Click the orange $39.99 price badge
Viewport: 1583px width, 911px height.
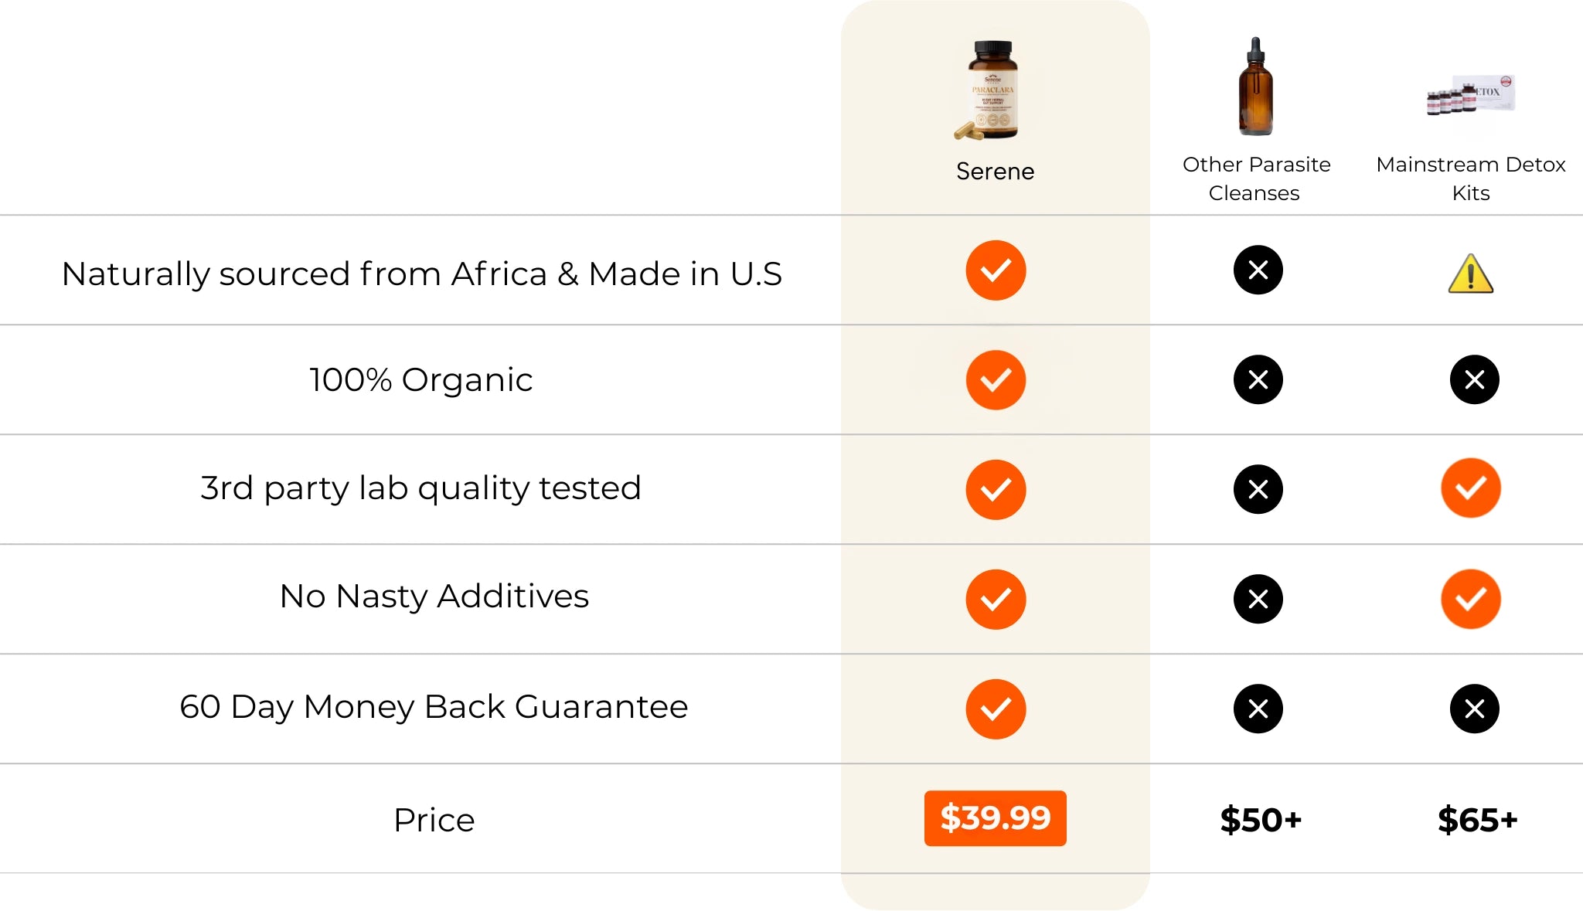pos(995,818)
